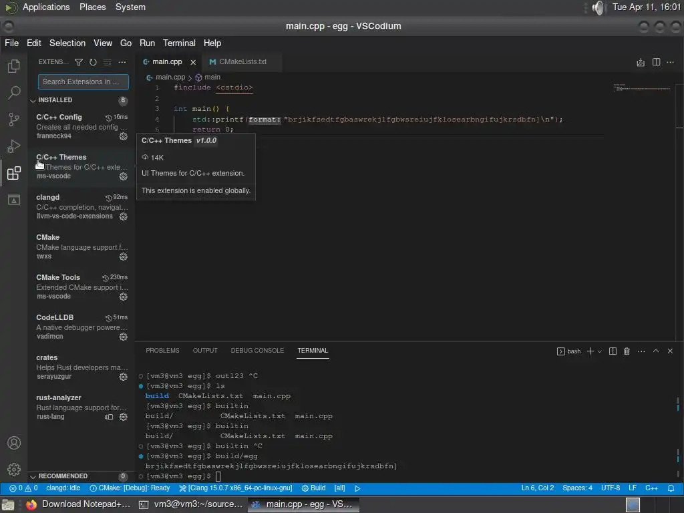This screenshot has width=684, height=513.
Task: Open gear menu for C/C++ Themes extension
Action: click(x=124, y=176)
